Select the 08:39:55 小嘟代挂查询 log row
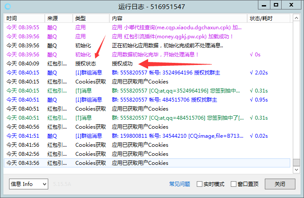 coord(147,28)
